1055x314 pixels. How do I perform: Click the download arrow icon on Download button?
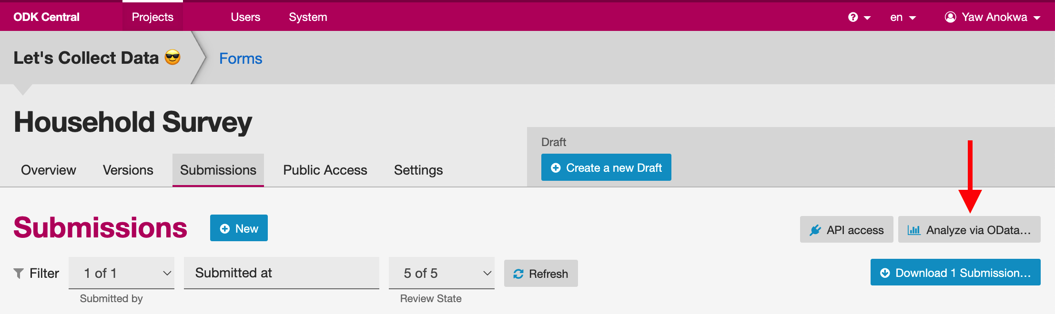(885, 273)
